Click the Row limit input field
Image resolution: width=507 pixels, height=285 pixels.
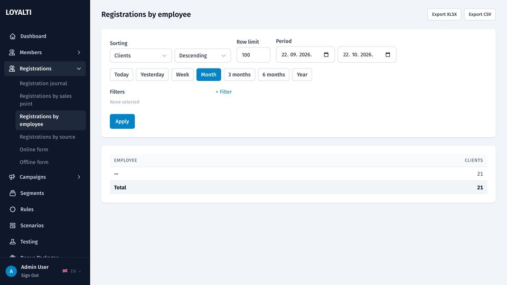(x=253, y=55)
